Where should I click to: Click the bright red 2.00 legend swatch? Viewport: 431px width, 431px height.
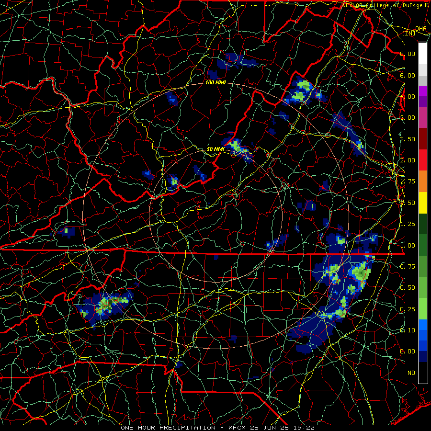(423, 160)
